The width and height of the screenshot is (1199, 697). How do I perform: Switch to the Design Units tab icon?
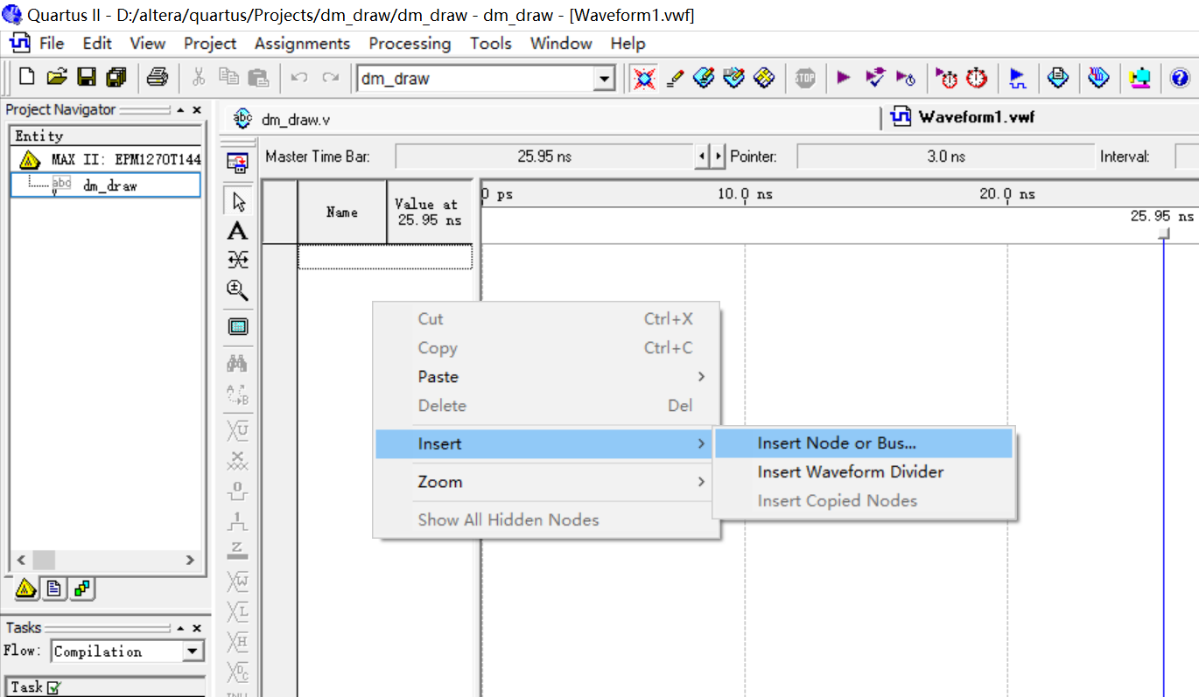point(82,589)
